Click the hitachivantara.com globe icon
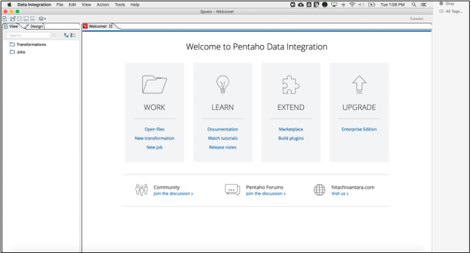The image size is (471, 253). click(x=320, y=190)
